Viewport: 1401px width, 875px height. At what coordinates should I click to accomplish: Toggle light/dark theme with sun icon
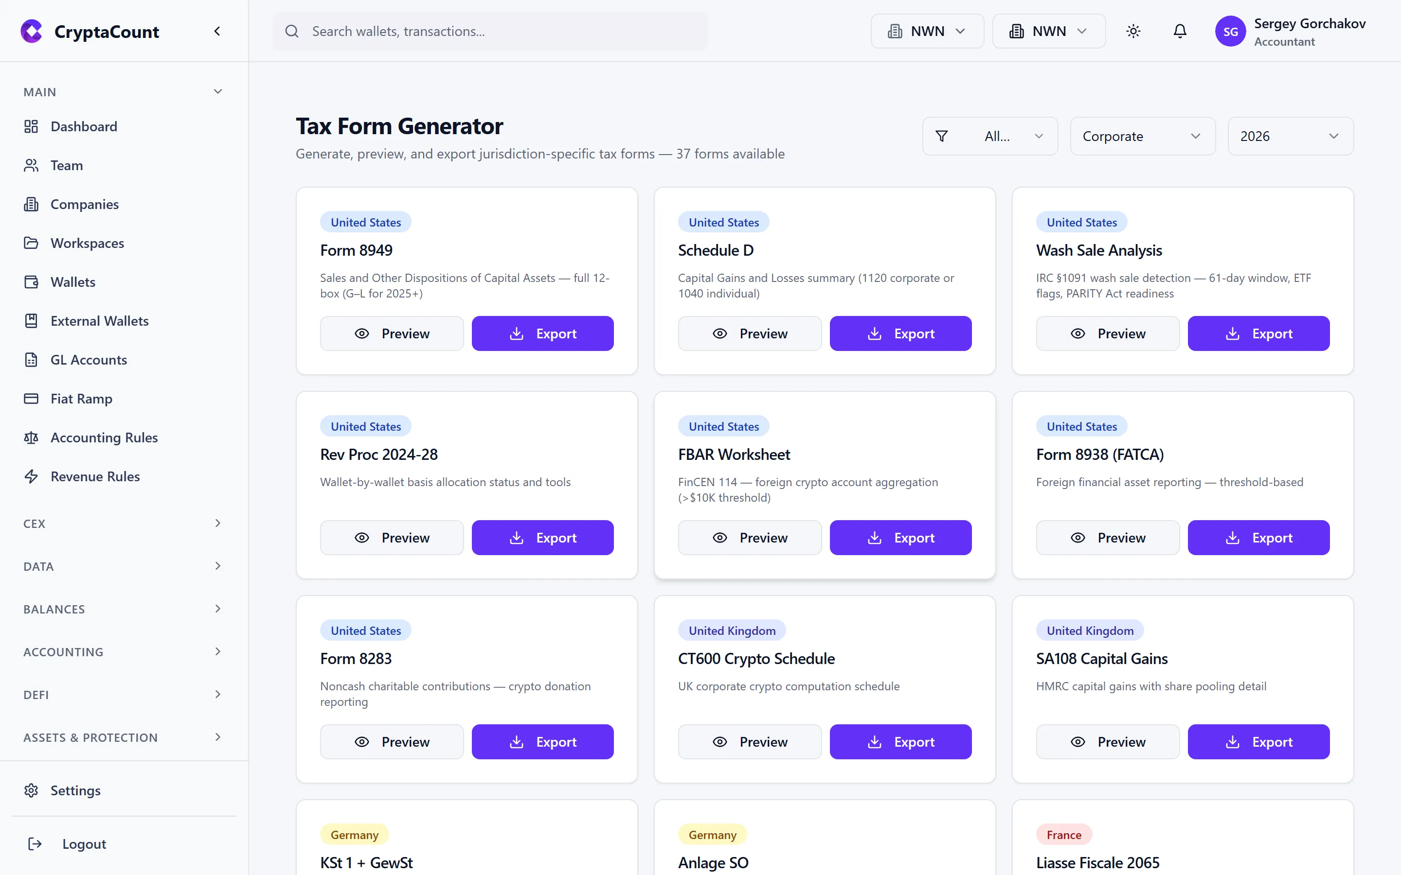click(x=1133, y=31)
